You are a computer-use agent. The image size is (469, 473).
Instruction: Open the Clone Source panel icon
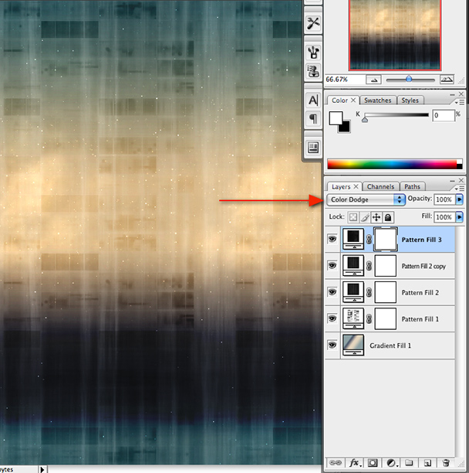click(313, 72)
